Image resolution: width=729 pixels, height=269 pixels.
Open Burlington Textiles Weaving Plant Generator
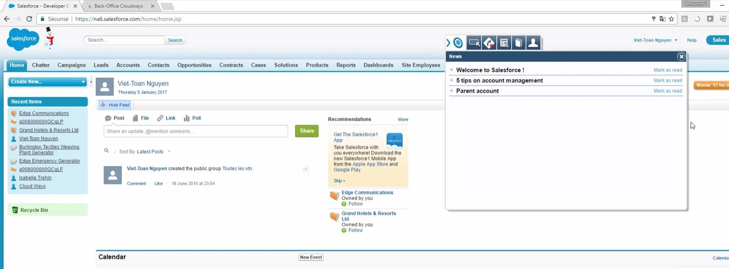(x=49, y=150)
